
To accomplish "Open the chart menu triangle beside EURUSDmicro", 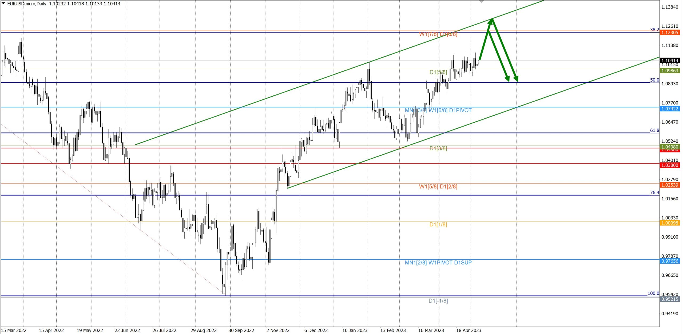I will tap(3, 3).
